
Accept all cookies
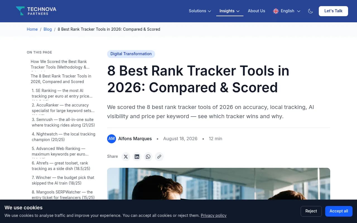(339, 211)
